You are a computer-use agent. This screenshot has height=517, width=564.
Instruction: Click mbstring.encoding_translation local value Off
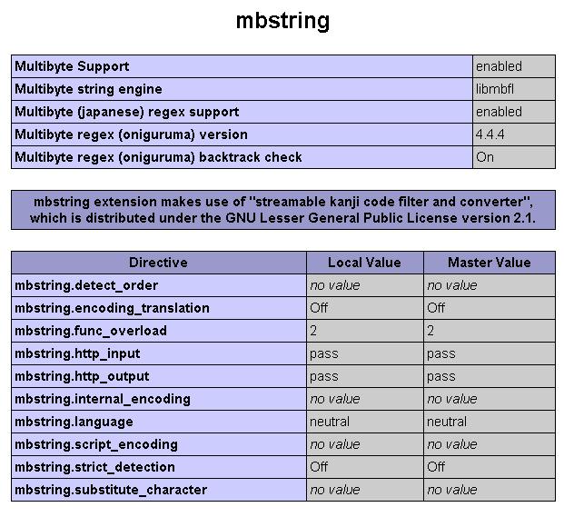pos(319,308)
